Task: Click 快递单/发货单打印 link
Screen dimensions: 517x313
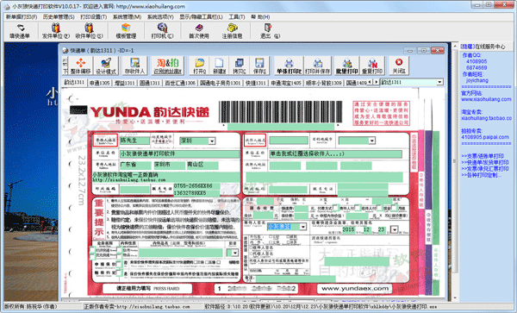Action: pos(484,162)
